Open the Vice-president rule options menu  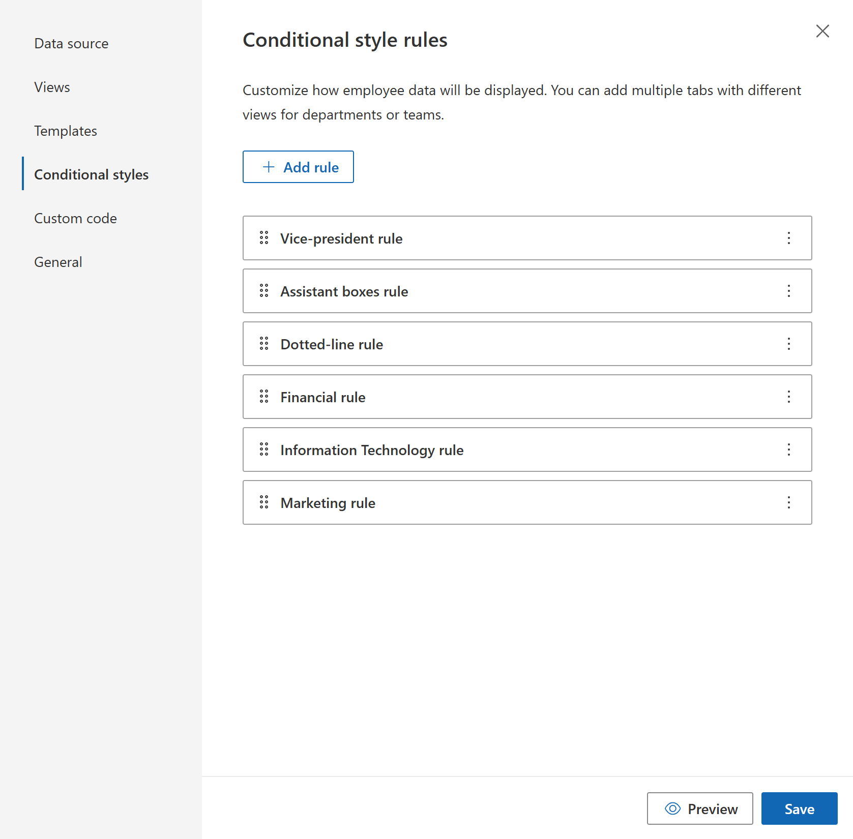(x=788, y=238)
